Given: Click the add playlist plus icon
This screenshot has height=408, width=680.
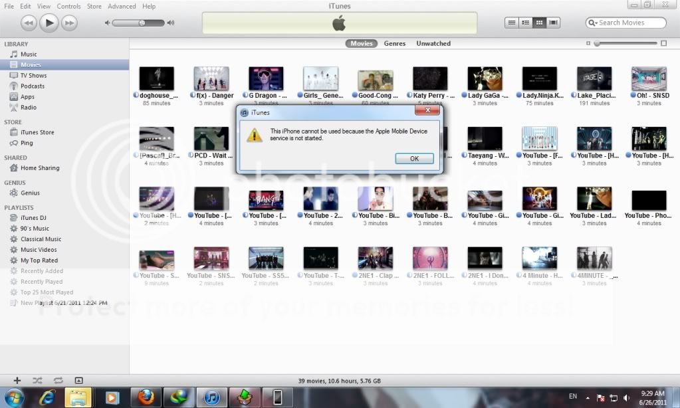Looking at the screenshot, I should tap(17, 381).
